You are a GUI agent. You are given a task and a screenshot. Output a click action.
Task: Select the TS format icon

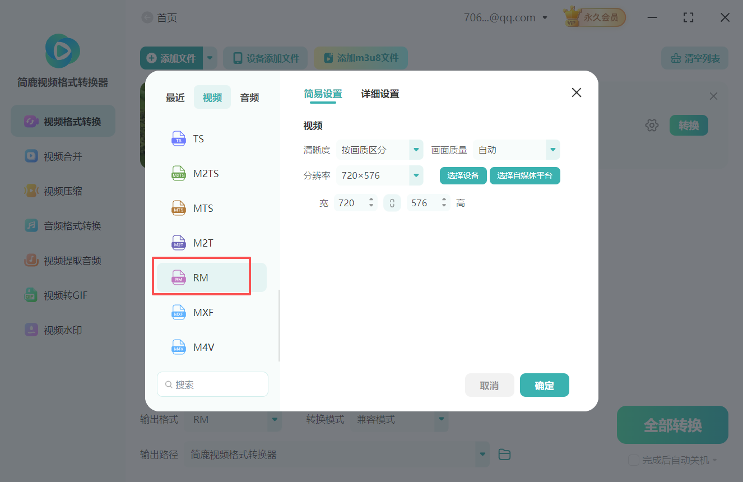pyautogui.click(x=178, y=138)
